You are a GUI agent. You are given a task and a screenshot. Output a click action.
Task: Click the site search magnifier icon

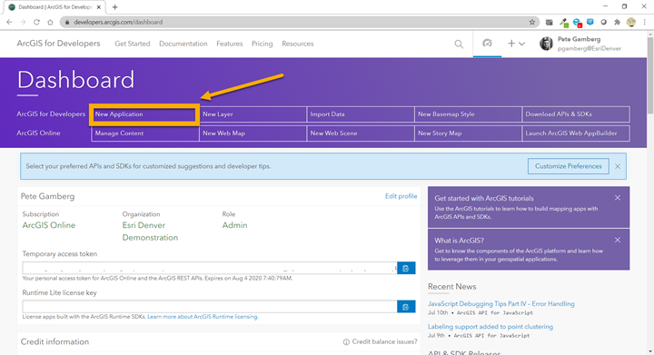[459, 44]
